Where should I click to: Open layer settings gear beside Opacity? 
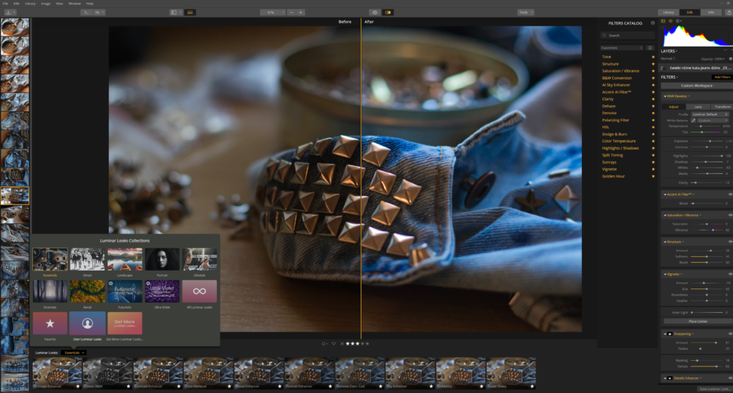(730, 59)
